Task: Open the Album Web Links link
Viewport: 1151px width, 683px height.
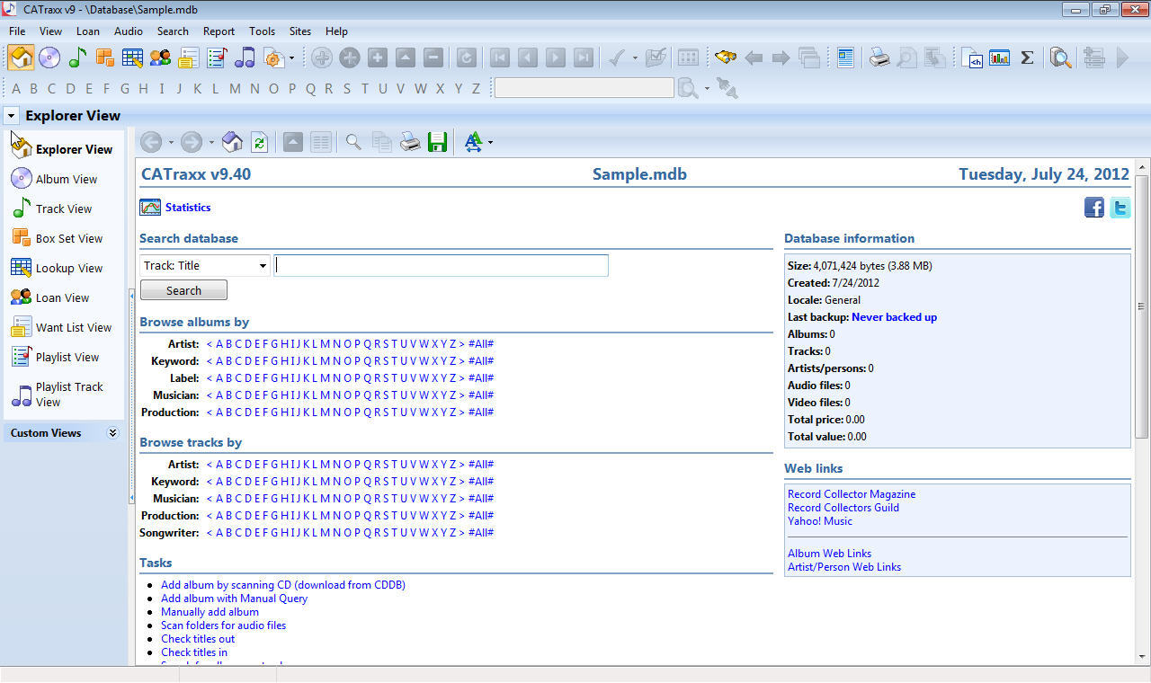Action: click(x=829, y=554)
